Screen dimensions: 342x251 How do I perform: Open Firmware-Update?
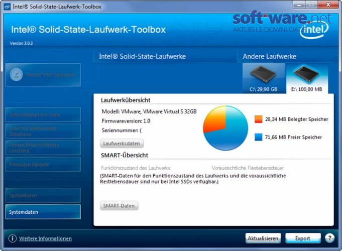click(x=43, y=164)
